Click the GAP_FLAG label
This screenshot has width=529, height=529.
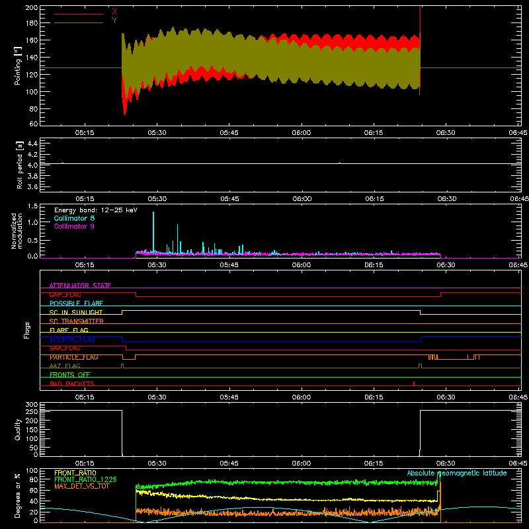[x=65, y=294]
